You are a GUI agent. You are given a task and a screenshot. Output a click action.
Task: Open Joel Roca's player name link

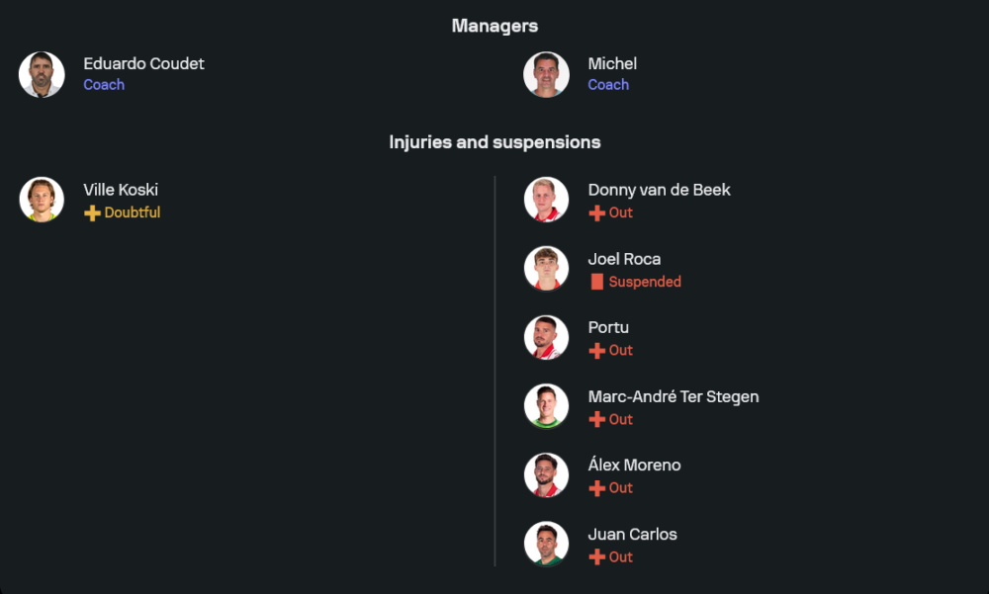point(624,259)
